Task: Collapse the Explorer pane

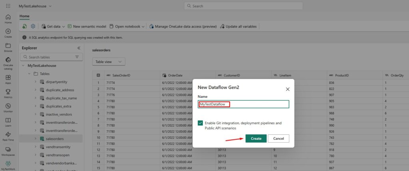Action: (x=79, y=48)
